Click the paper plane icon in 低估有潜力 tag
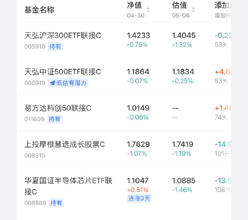The image size is (248, 220). (52, 83)
